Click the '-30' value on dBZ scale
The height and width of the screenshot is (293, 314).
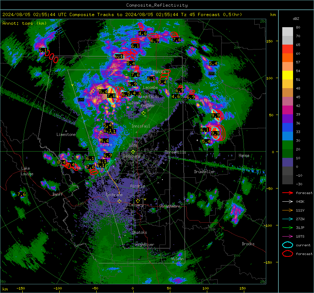pos(299,184)
